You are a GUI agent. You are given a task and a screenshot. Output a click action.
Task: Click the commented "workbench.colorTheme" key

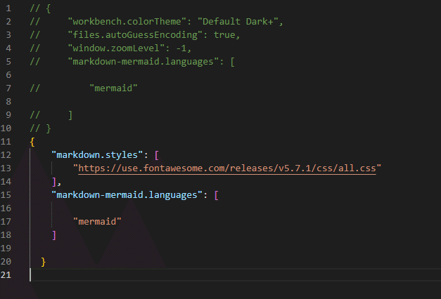[x=127, y=21]
